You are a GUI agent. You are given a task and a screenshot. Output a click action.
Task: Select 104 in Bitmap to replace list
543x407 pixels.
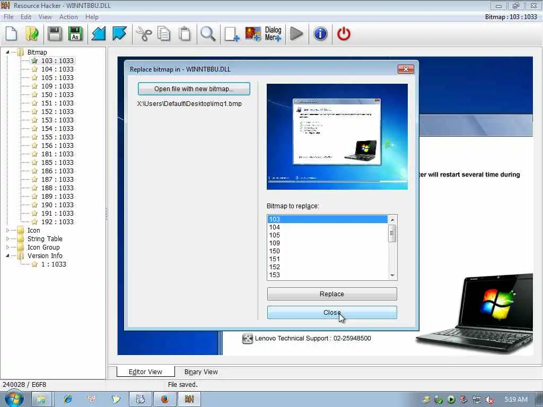tap(327, 227)
